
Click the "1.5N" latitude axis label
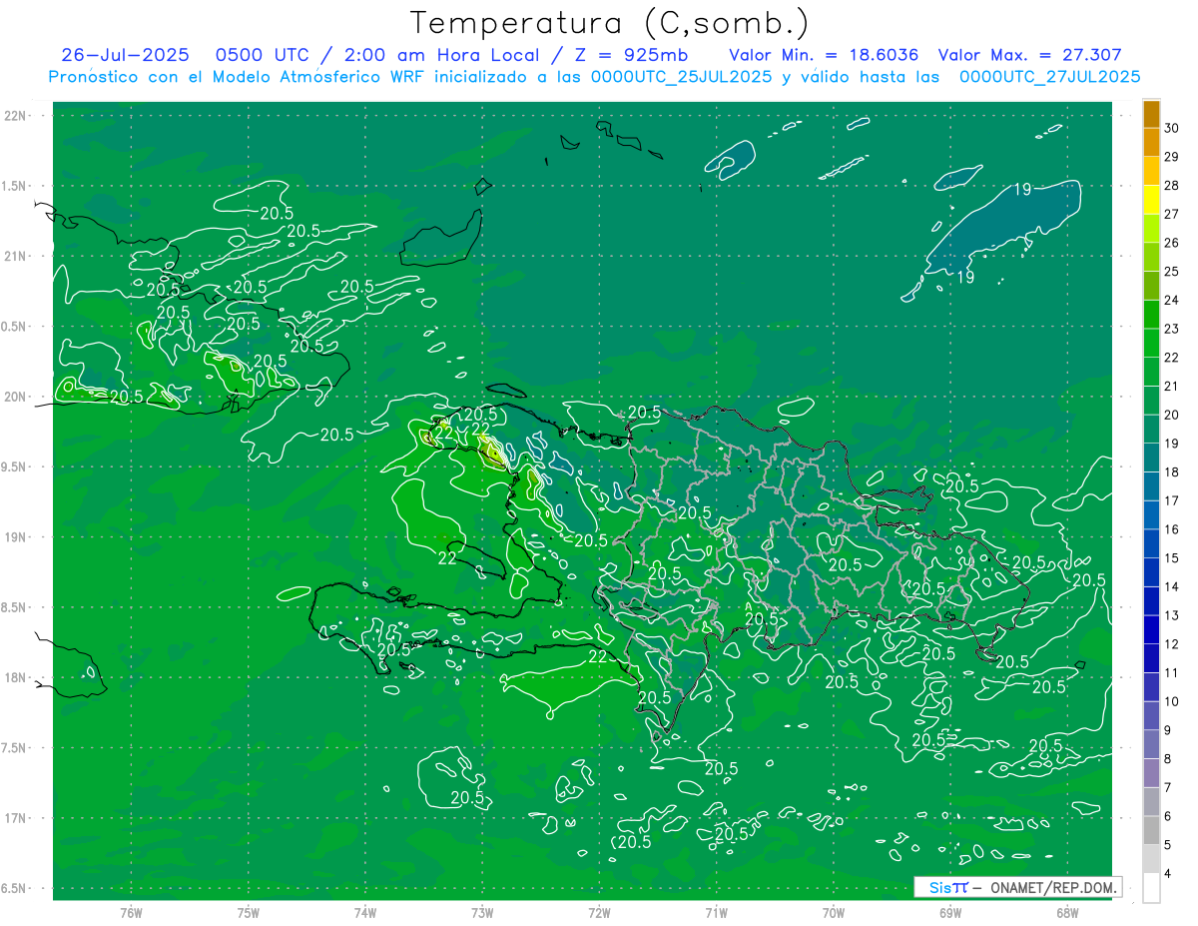pos(15,186)
